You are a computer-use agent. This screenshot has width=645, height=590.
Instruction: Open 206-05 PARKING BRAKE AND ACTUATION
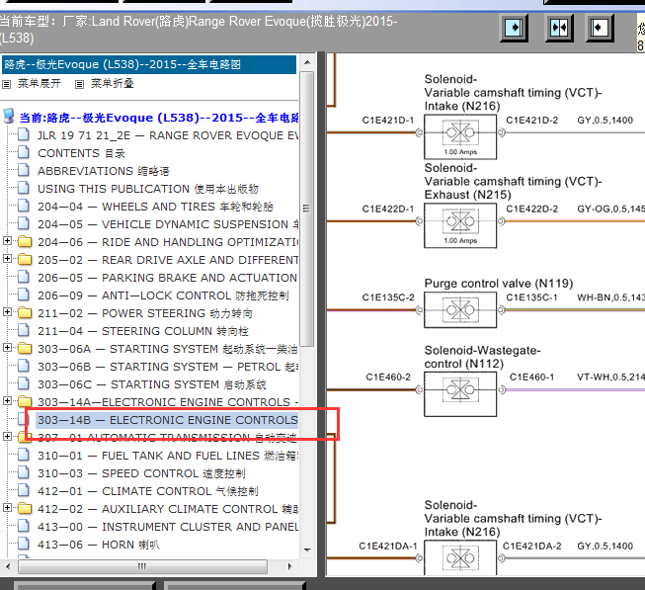[167, 278]
